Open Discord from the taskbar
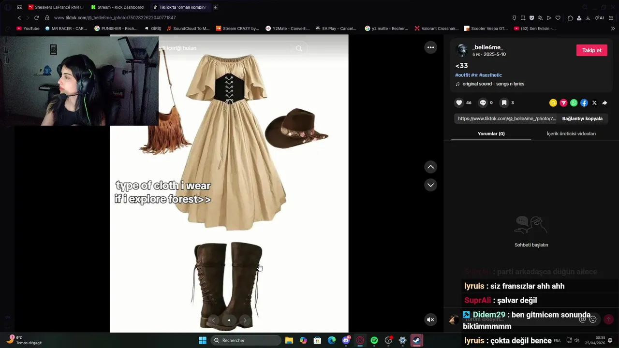This screenshot has height=348, width=619. 346,340
